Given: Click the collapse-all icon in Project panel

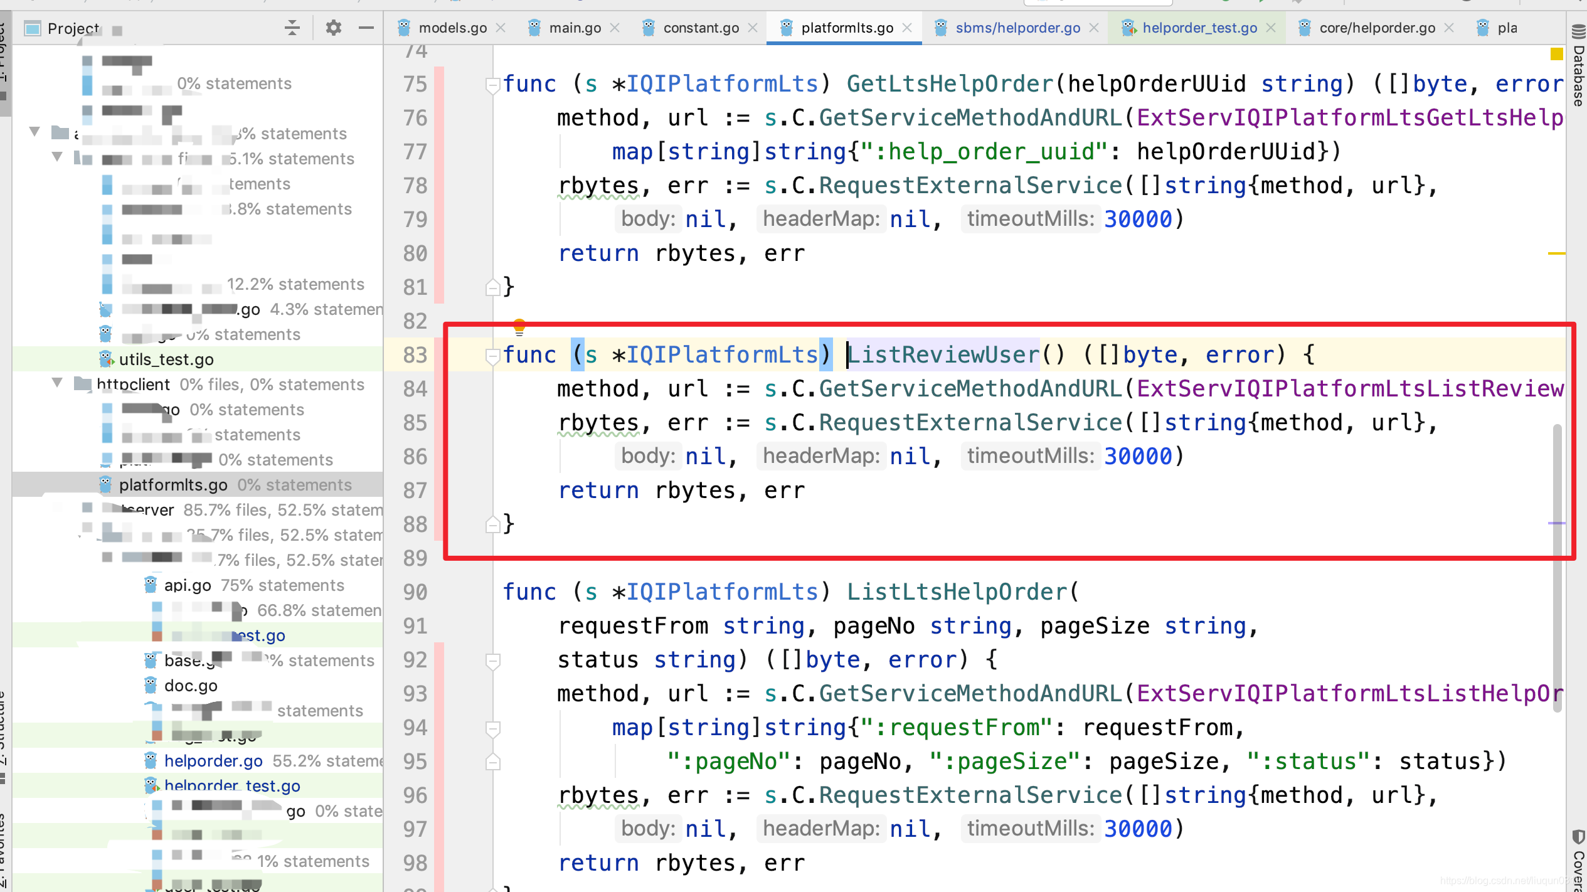Looking at the screenshot, I should click(x=292, y=28).
